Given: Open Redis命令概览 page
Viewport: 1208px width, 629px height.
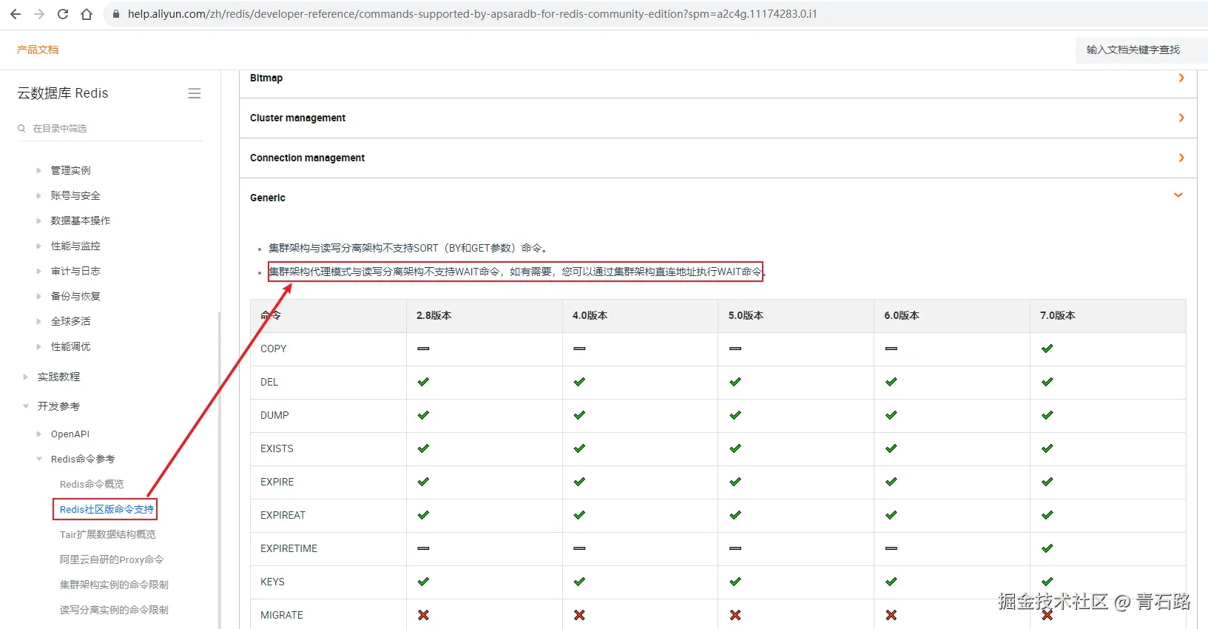Looking at the screenshot, I should point(92,484).
